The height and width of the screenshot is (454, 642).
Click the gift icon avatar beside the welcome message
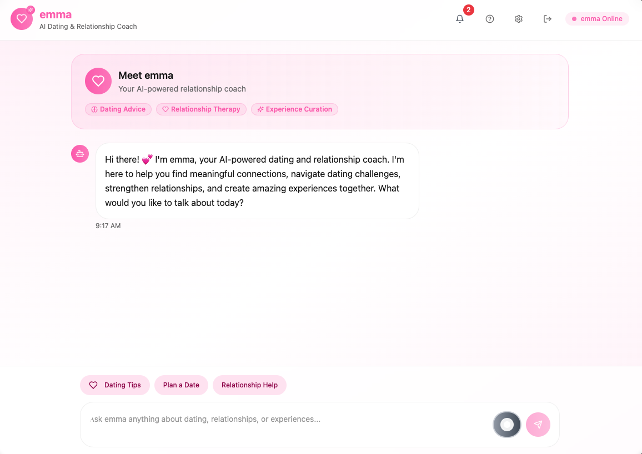[x=80, y=154]
